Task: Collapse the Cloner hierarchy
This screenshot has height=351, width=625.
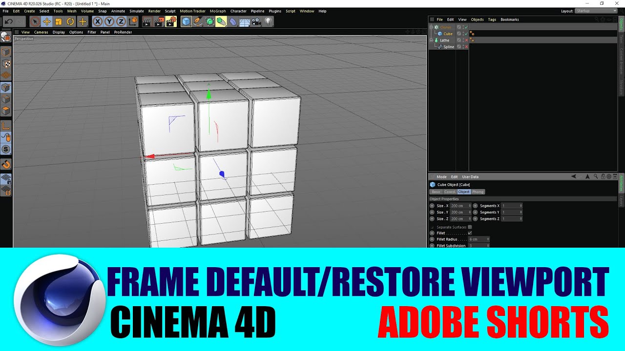Action: 431,27
